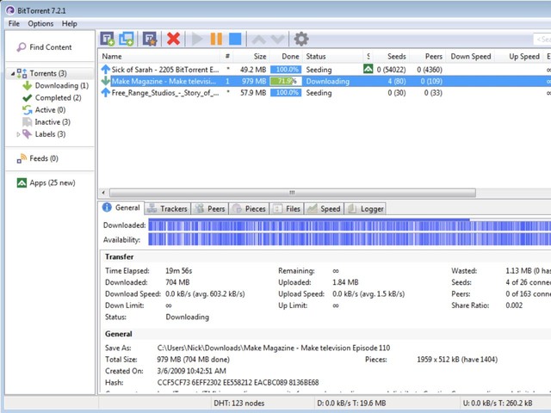Click the Add Torrent from URL icon
551x413 pixels.
point(127,39)
